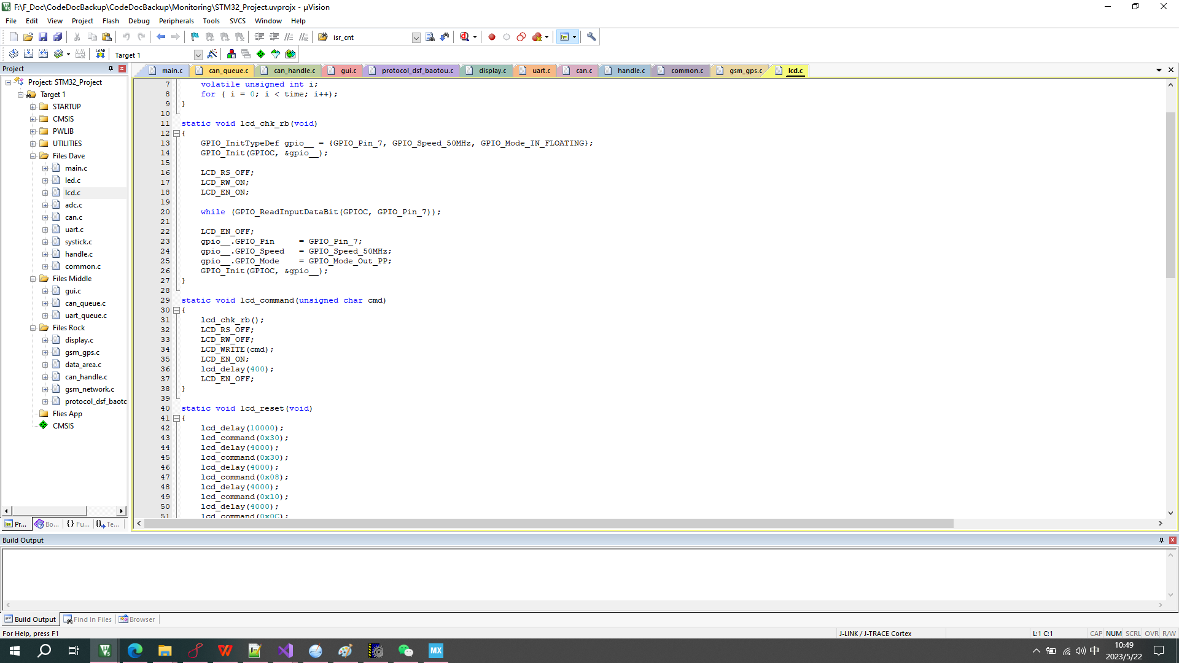This screenshot has width=1179, height=663.
Task: Switch to the can_queue.c editor tab
Action: (222, 71)
